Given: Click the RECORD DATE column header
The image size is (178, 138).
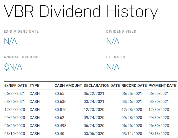Looking at the screenshot, I should 134,85.
